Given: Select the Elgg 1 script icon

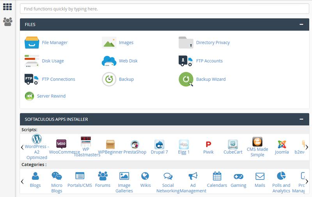Looking at the screenshot, I should (184, 144).
